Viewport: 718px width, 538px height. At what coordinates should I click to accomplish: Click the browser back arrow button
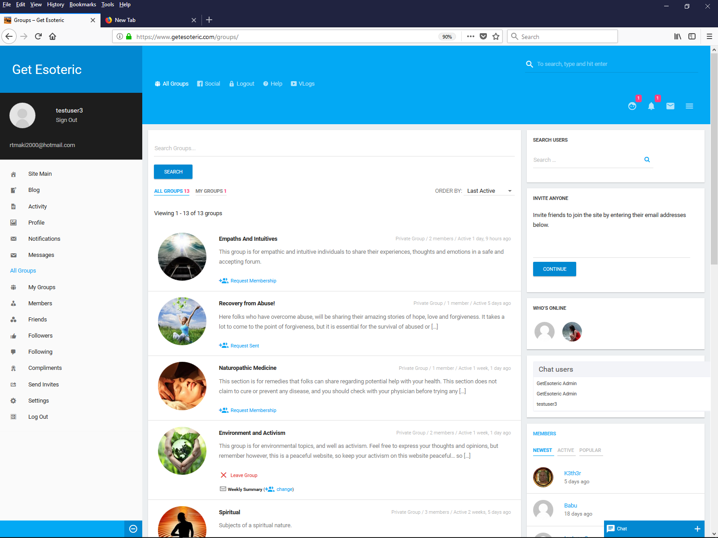click(9, 36)
